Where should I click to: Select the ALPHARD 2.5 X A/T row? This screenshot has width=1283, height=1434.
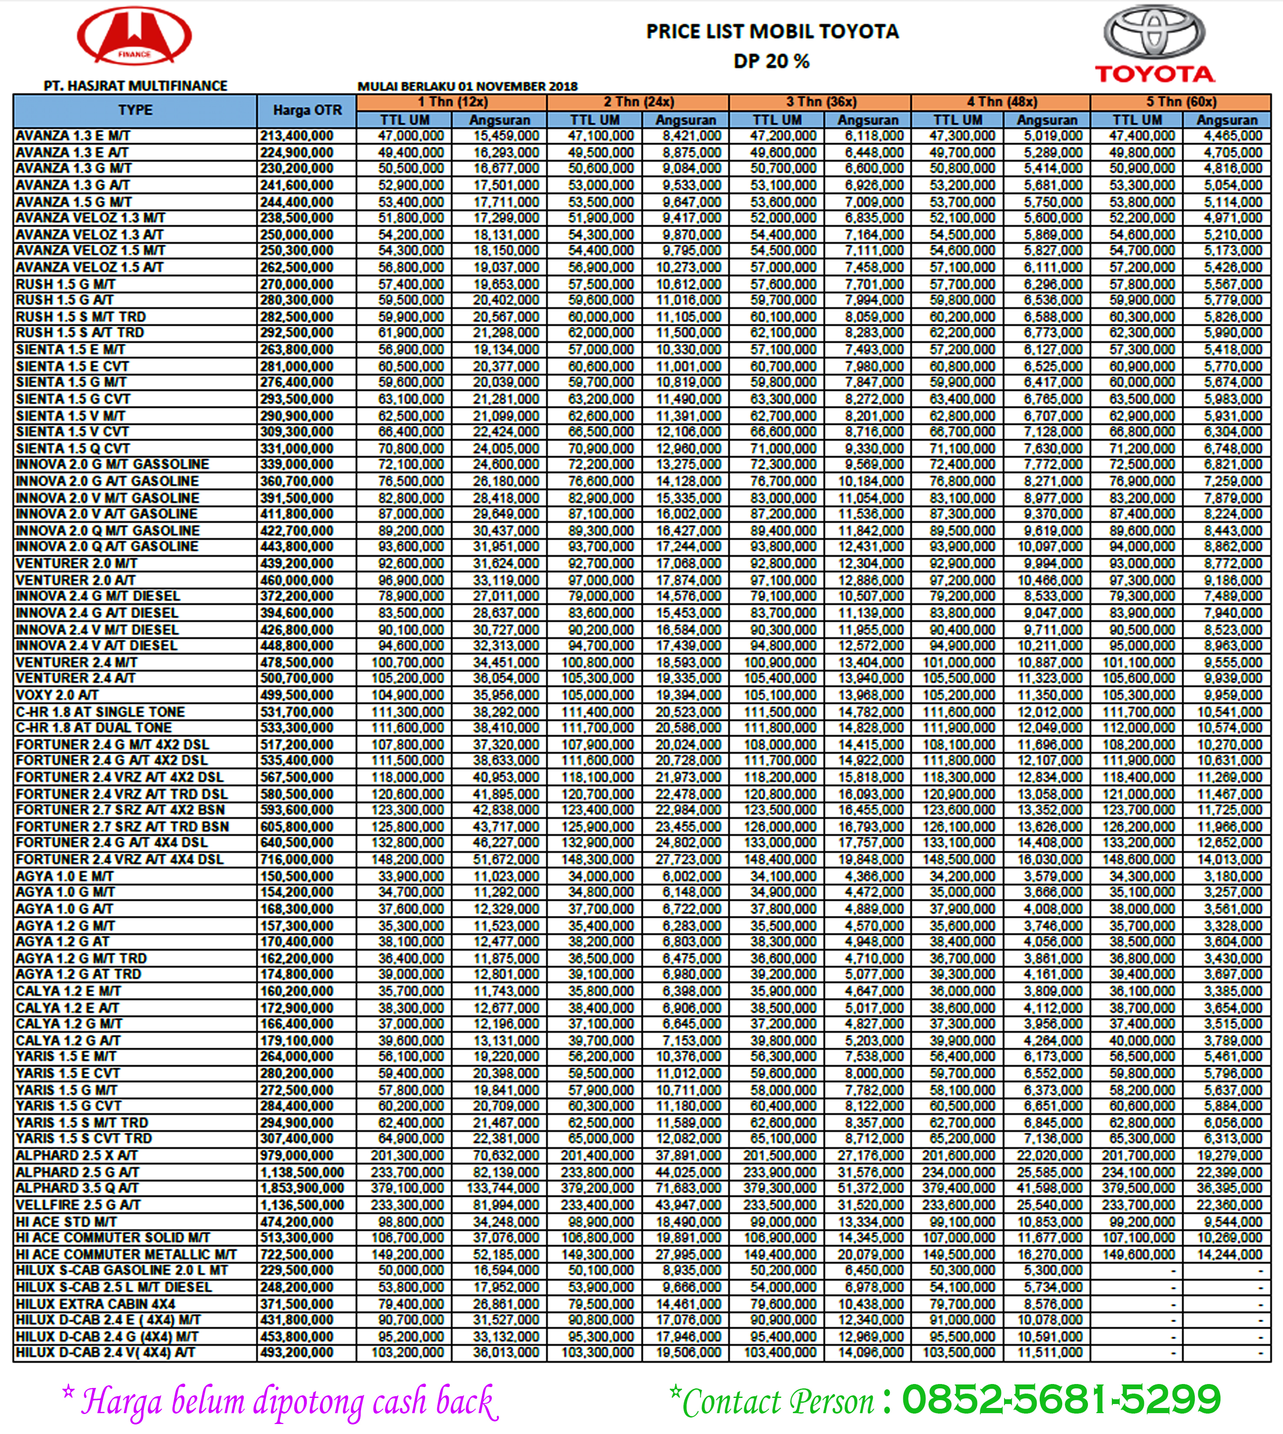(641, 1155)
